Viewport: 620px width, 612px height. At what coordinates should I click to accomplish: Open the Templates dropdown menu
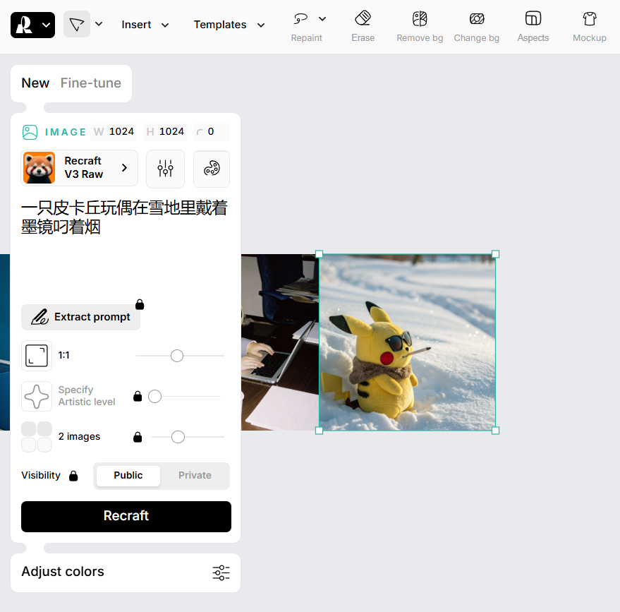pyautogui.click(x=229, y=25)
